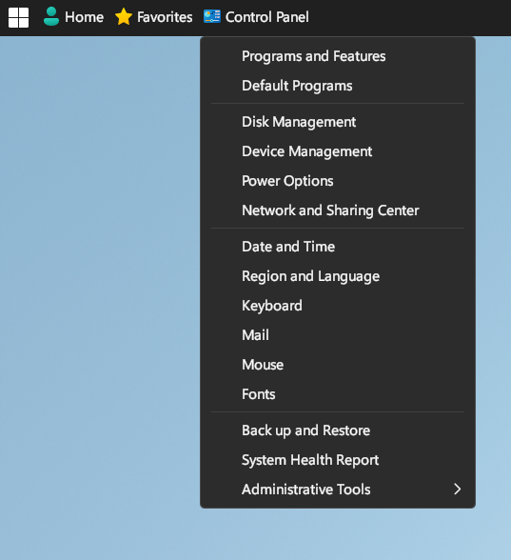Click the Favorites toolbar label
This screenshot has height=560, width=511.
(165, 17)
